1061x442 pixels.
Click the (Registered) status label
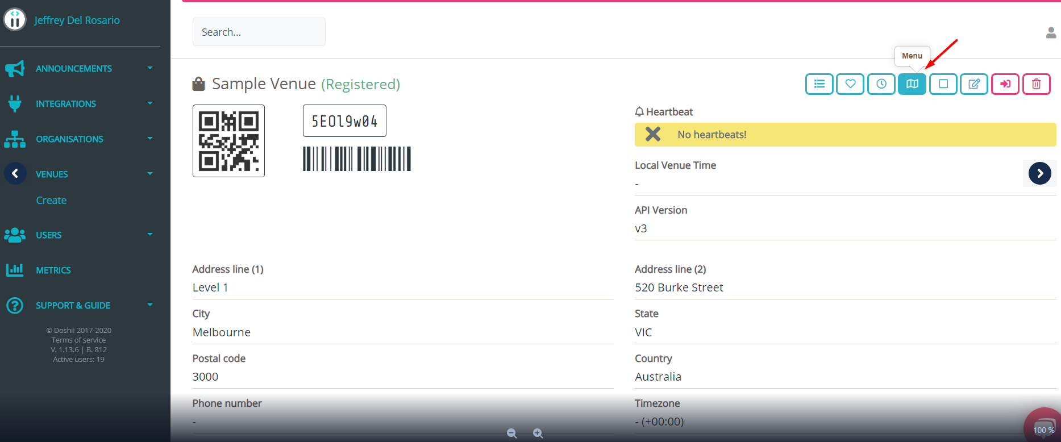pos(361,85)
